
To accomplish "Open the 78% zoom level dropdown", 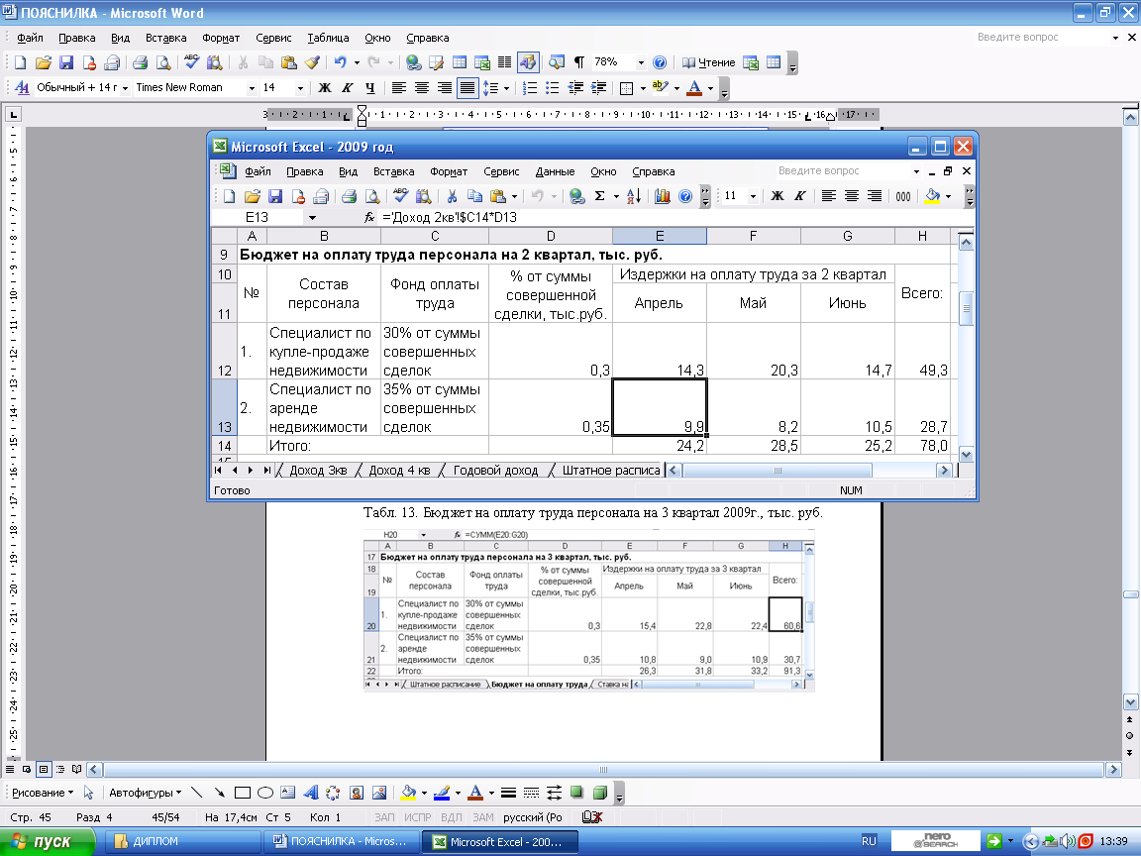I will 641,62.
